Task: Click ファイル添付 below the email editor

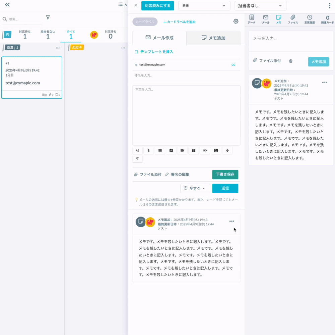Action: pos(148,175)
